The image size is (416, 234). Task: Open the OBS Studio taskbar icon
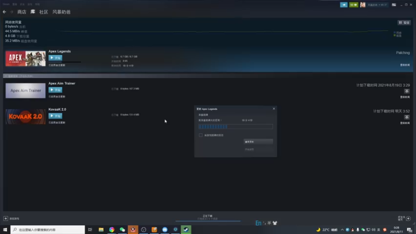pyautogui.click(x=144, y=230)
